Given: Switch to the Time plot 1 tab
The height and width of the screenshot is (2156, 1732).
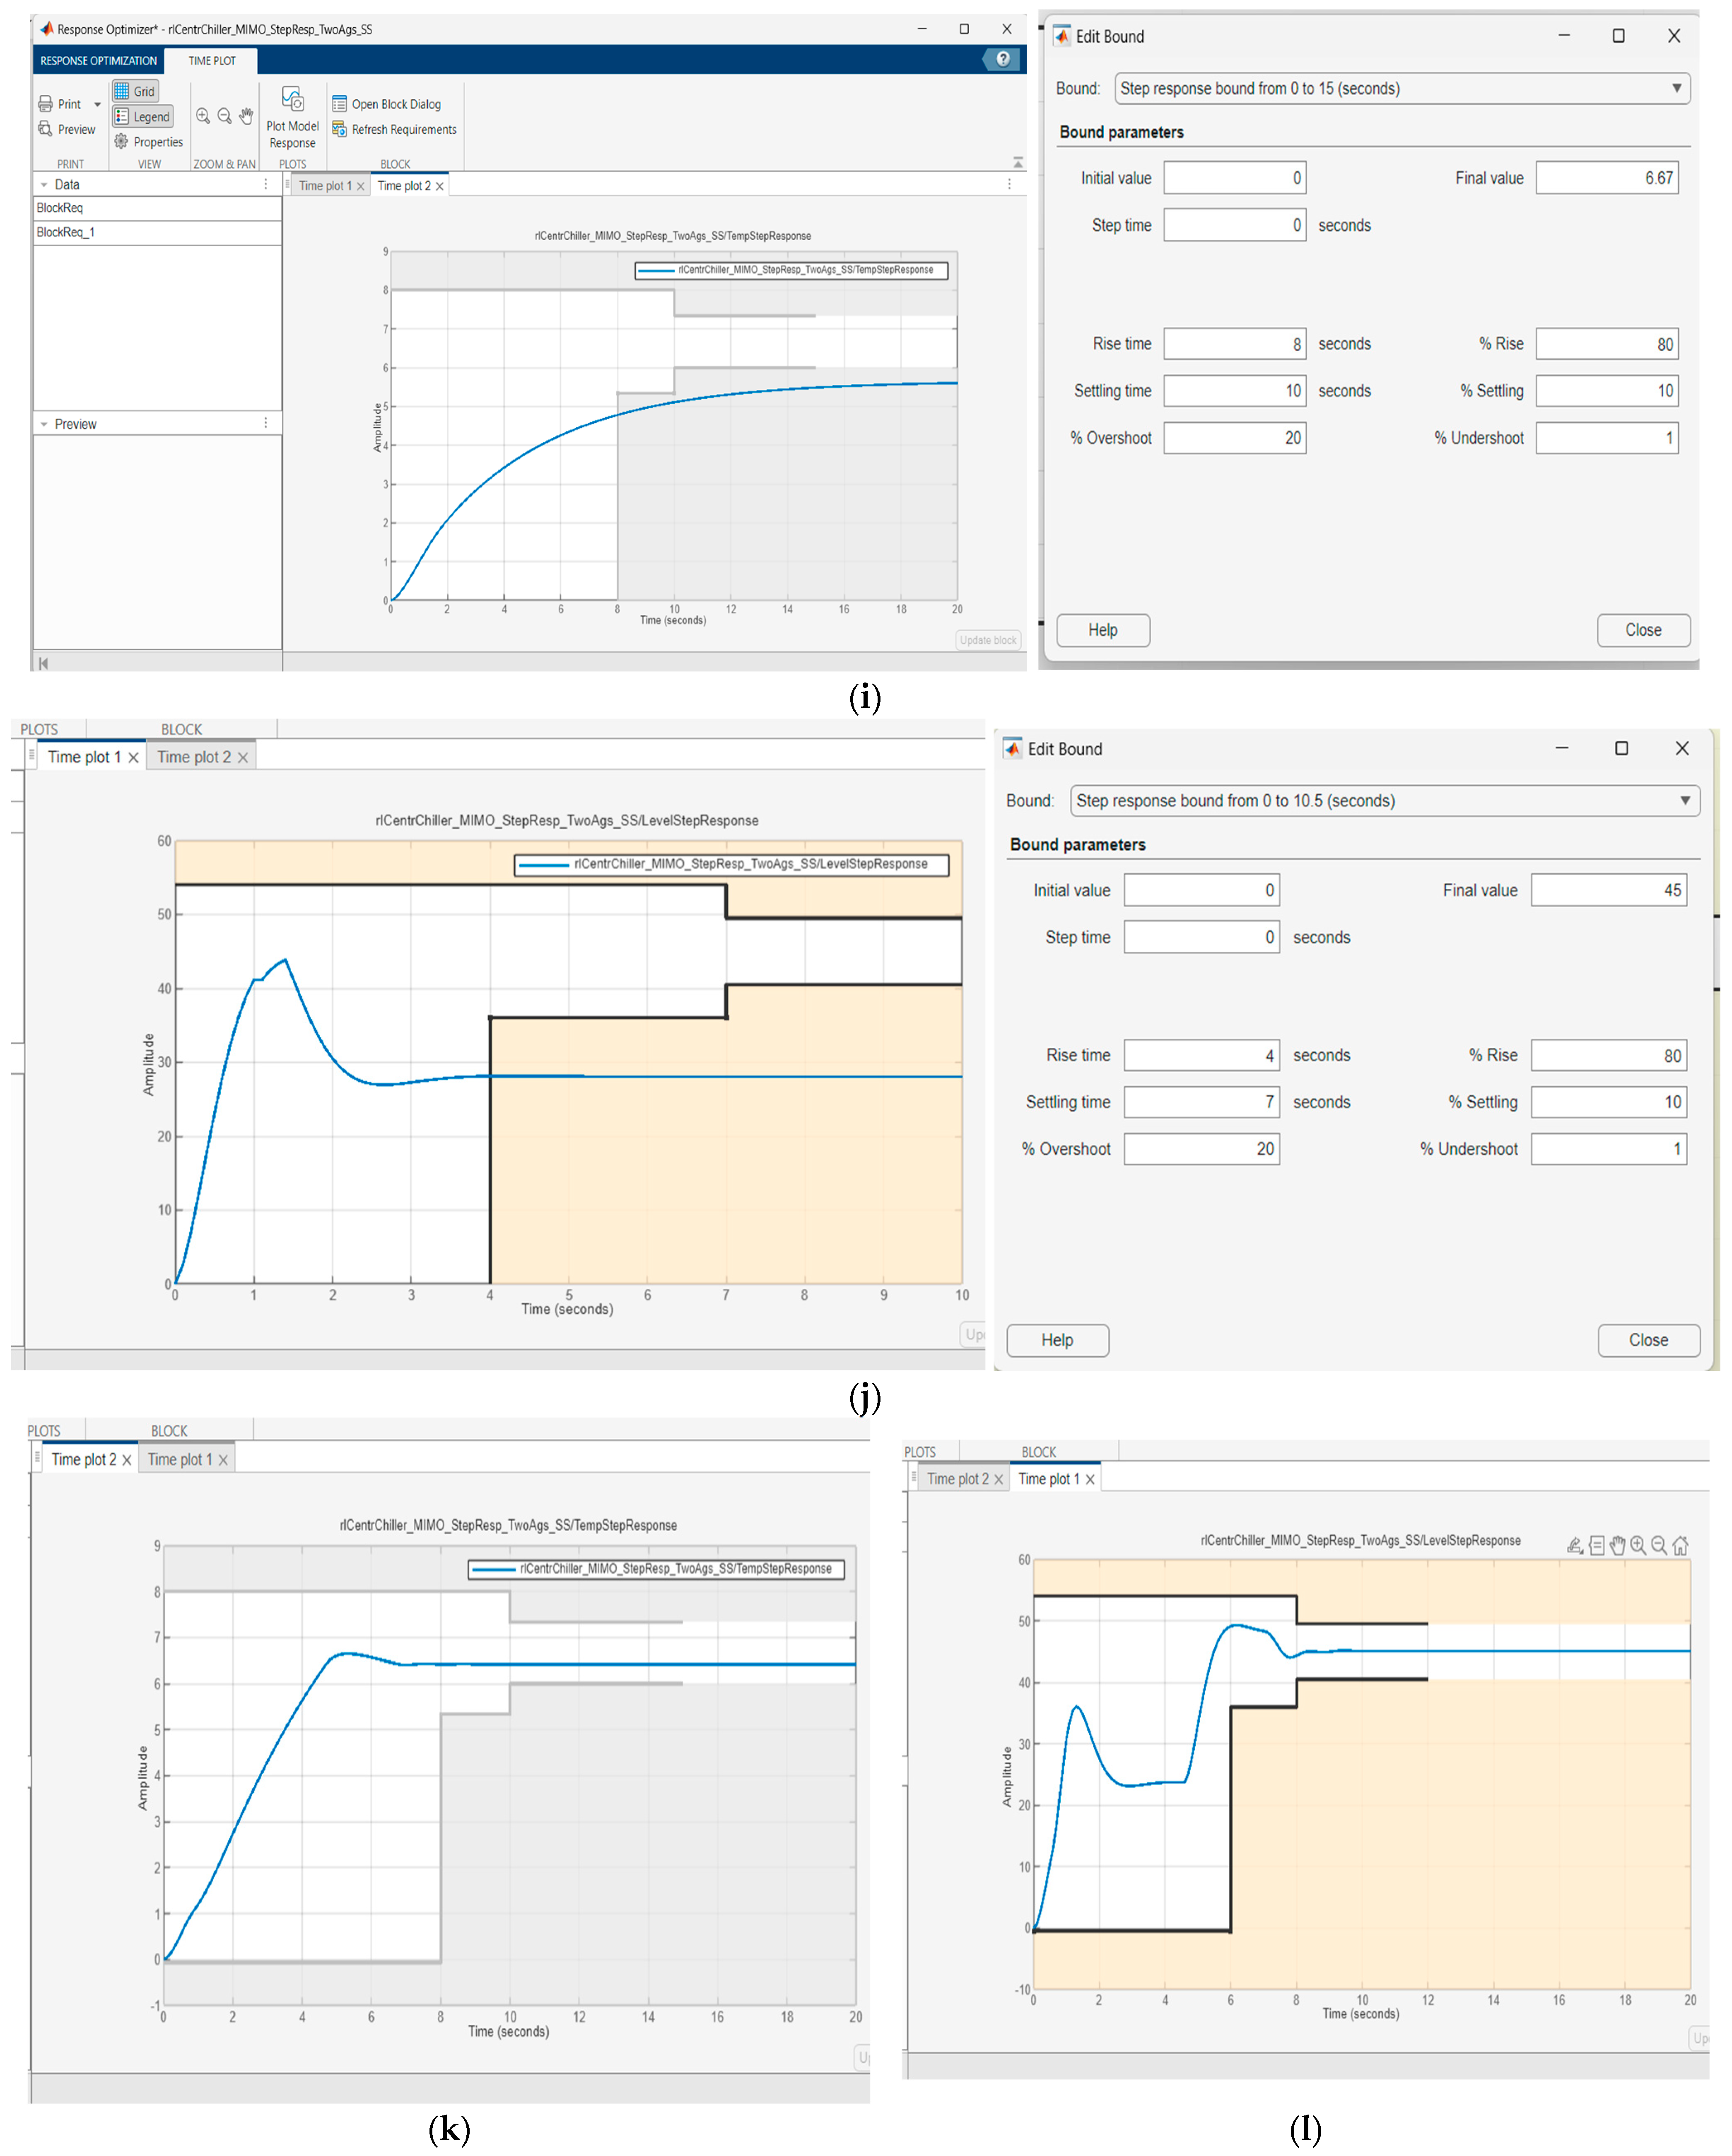Looking at the screenshot, I should point(325,186).
